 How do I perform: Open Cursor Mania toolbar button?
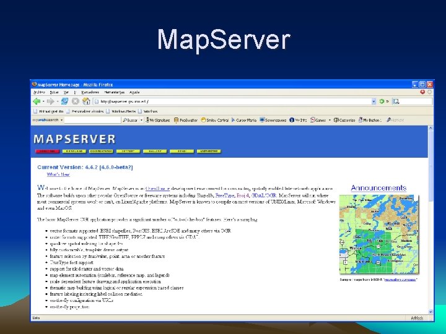244,120
